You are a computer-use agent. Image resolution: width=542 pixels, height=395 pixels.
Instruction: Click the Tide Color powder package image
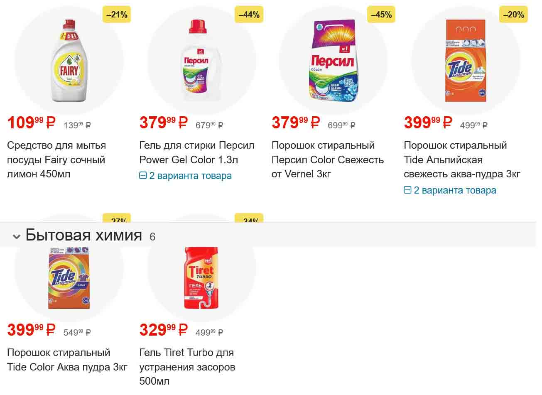pyautogui.click(x=69, y=277)
